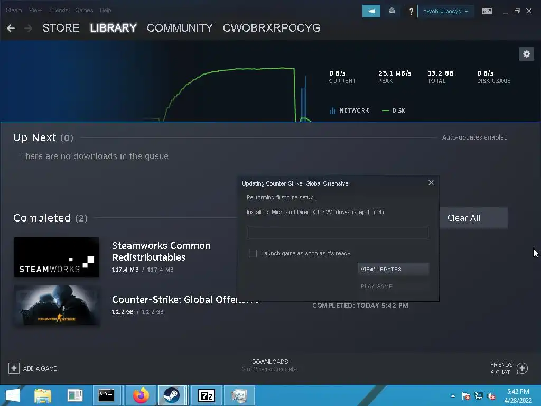Click the Action Center flag tray icon

(466, 396)
